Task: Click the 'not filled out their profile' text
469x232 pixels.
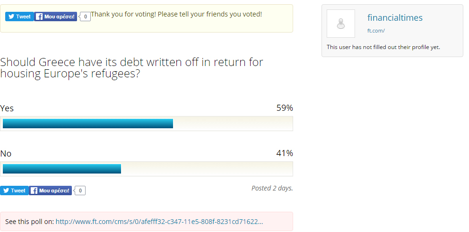Action: (x=383, y=47)
